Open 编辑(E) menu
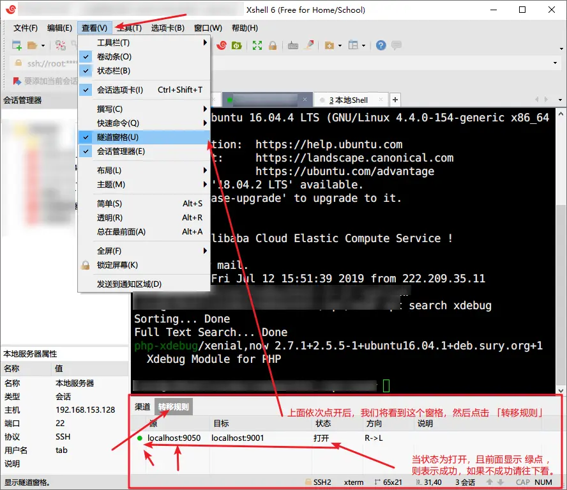 (59, 28)
